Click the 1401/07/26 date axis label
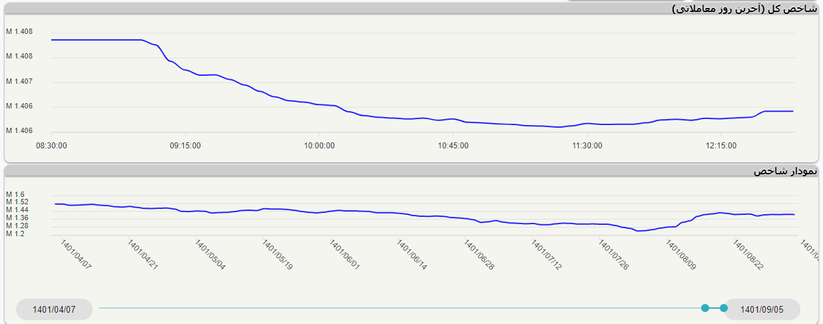Screen dimensions: 823x324 (614, 256)
